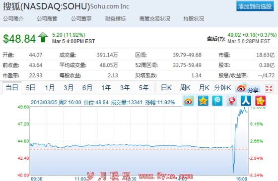Switch to the 1月 chart tab

click(50, 88)
